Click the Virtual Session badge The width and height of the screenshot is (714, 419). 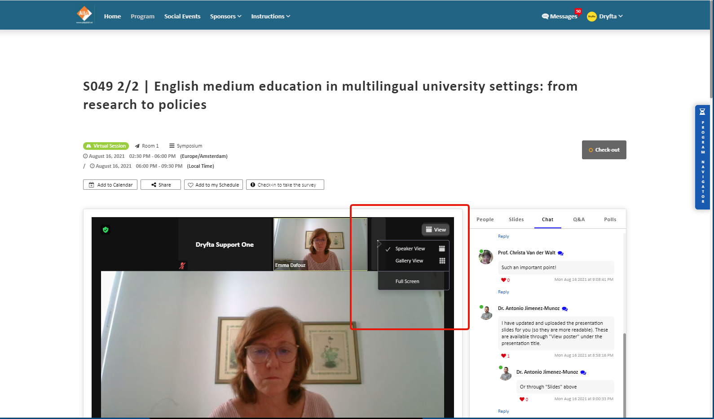(106, 146)
